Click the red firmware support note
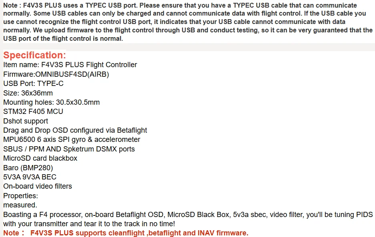This screenshot has height=237, width=375. point(126,233)
